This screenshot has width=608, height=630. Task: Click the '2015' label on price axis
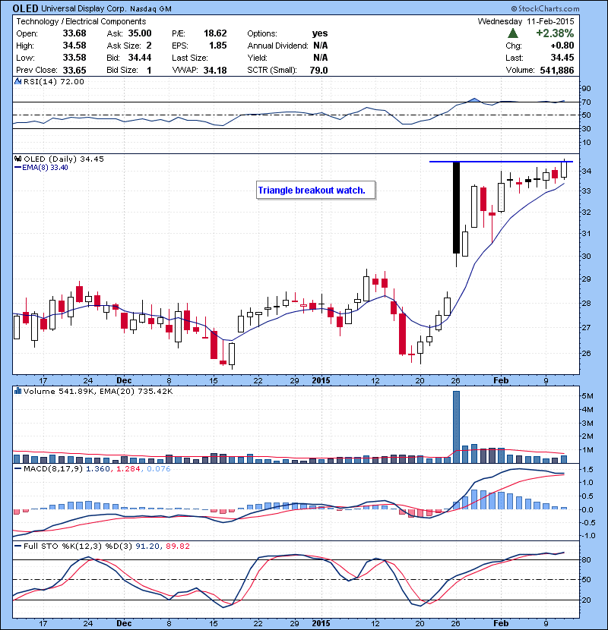click(320, 380)
